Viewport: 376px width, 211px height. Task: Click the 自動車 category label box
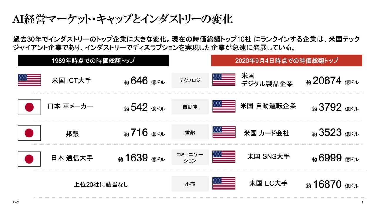190,107
